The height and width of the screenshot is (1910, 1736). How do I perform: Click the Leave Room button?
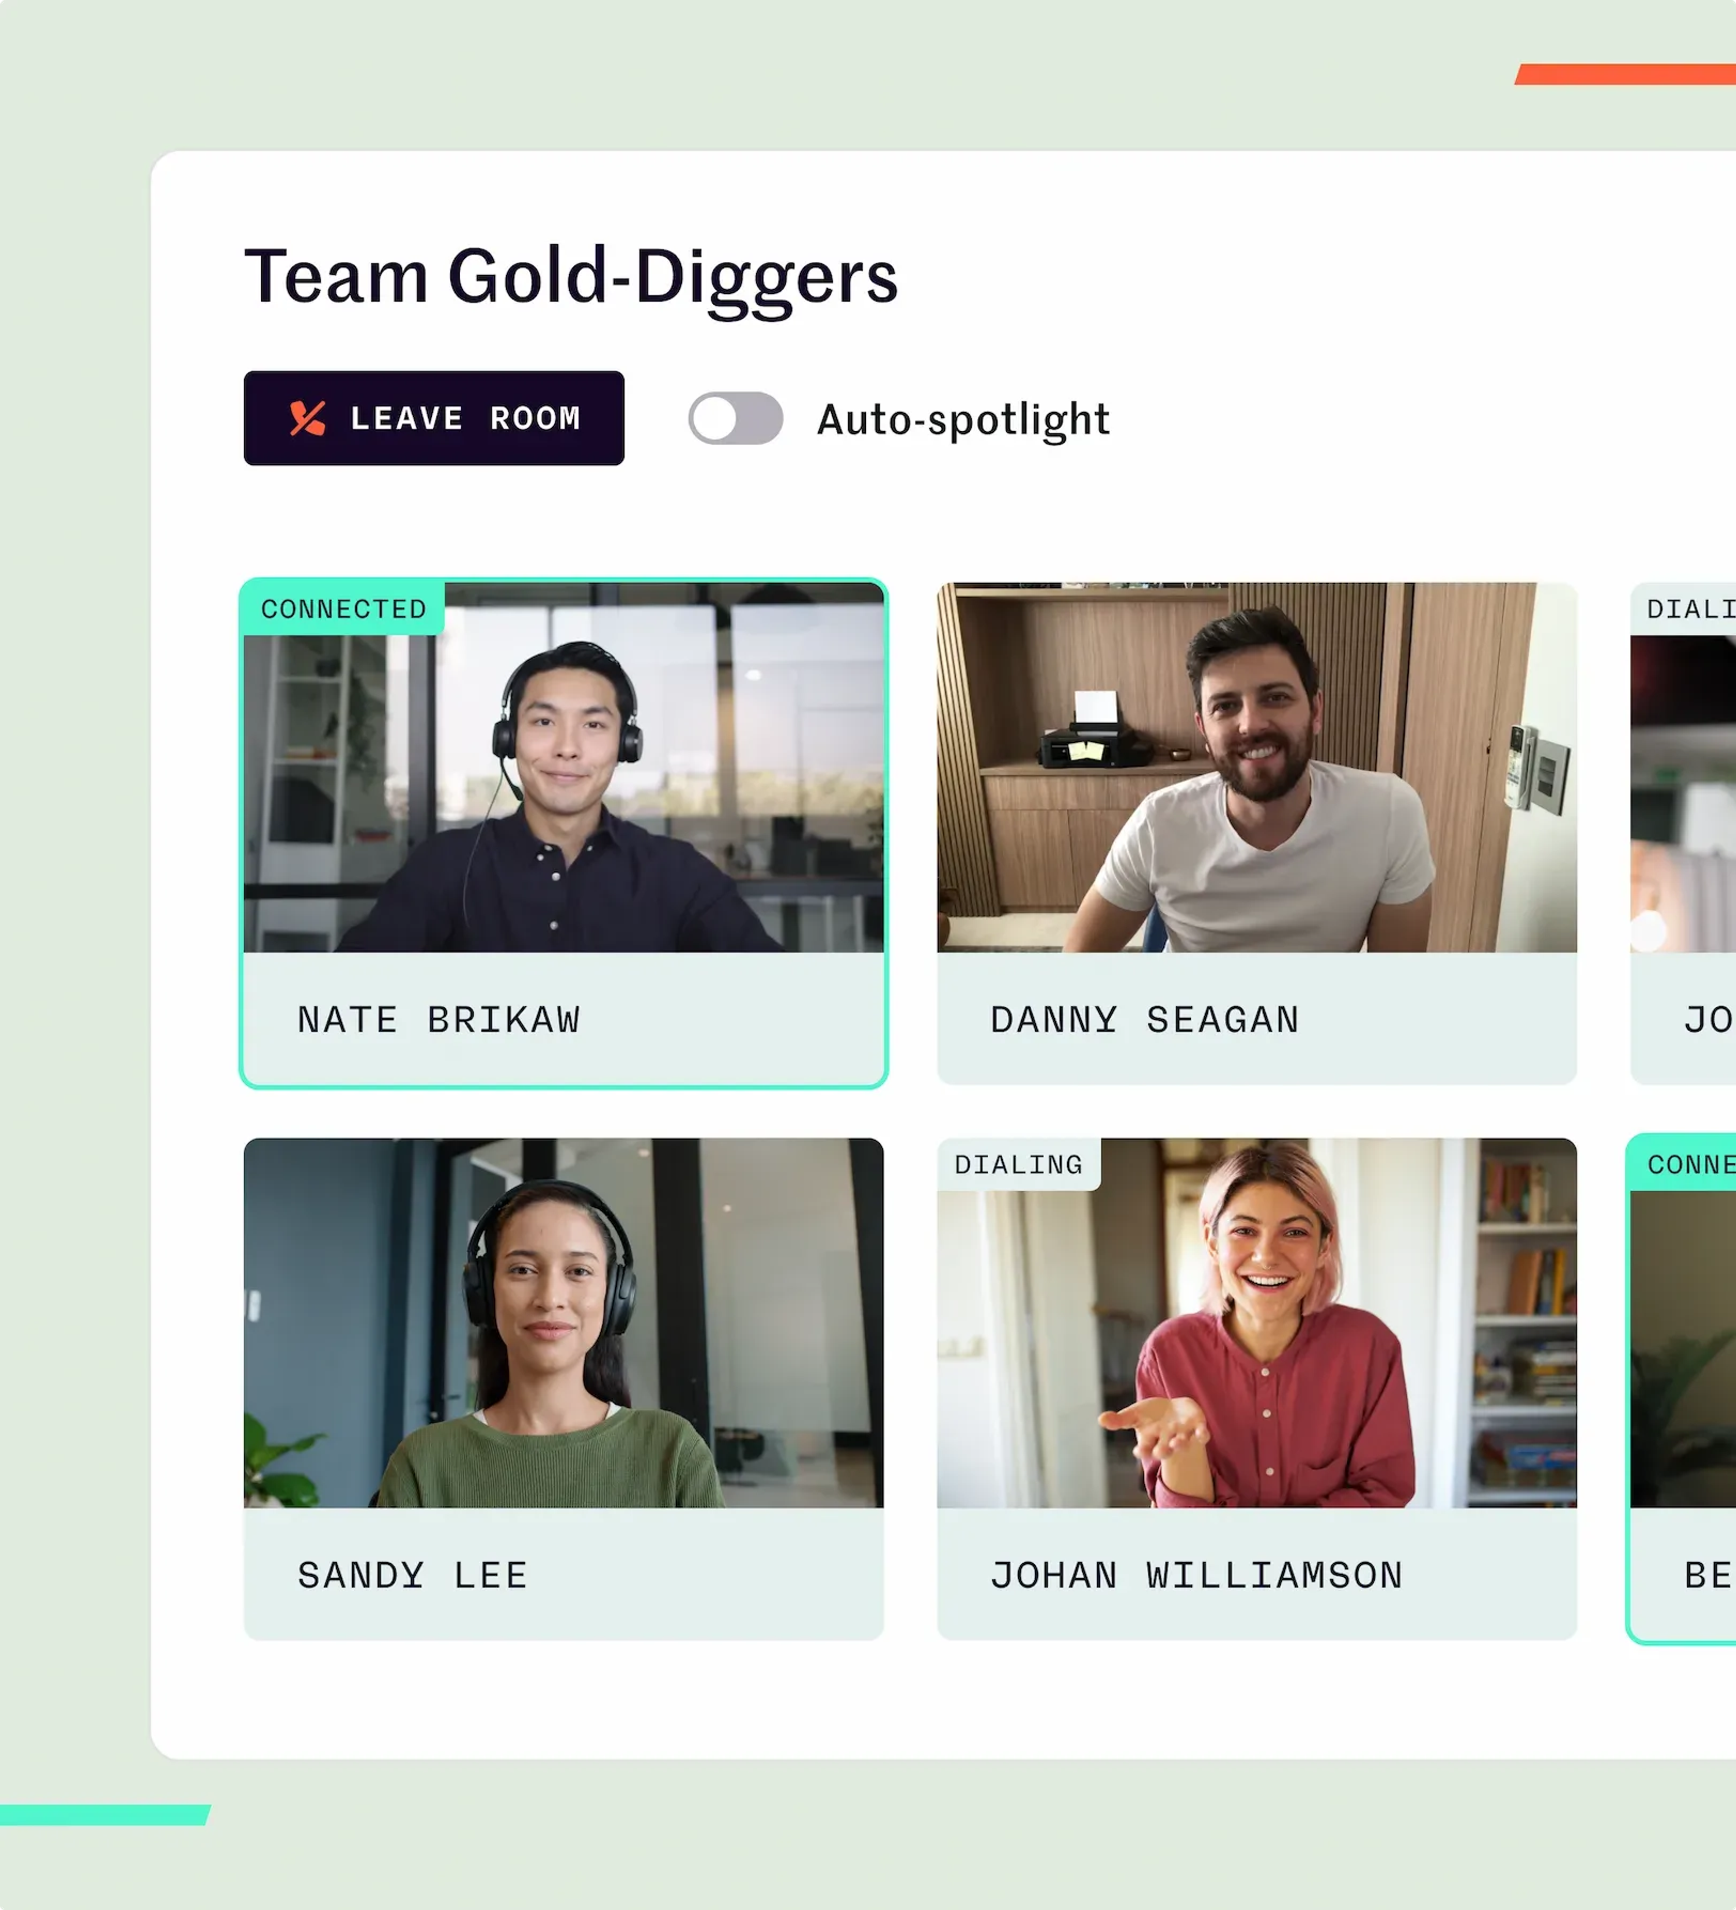click(434, 418)
